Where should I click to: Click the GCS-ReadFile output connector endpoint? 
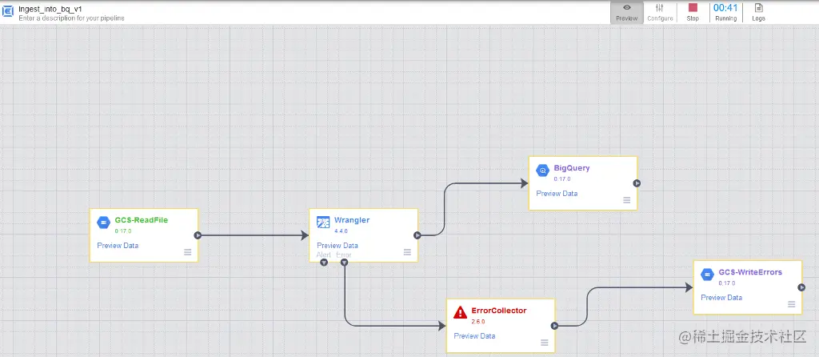coord(198,235)
